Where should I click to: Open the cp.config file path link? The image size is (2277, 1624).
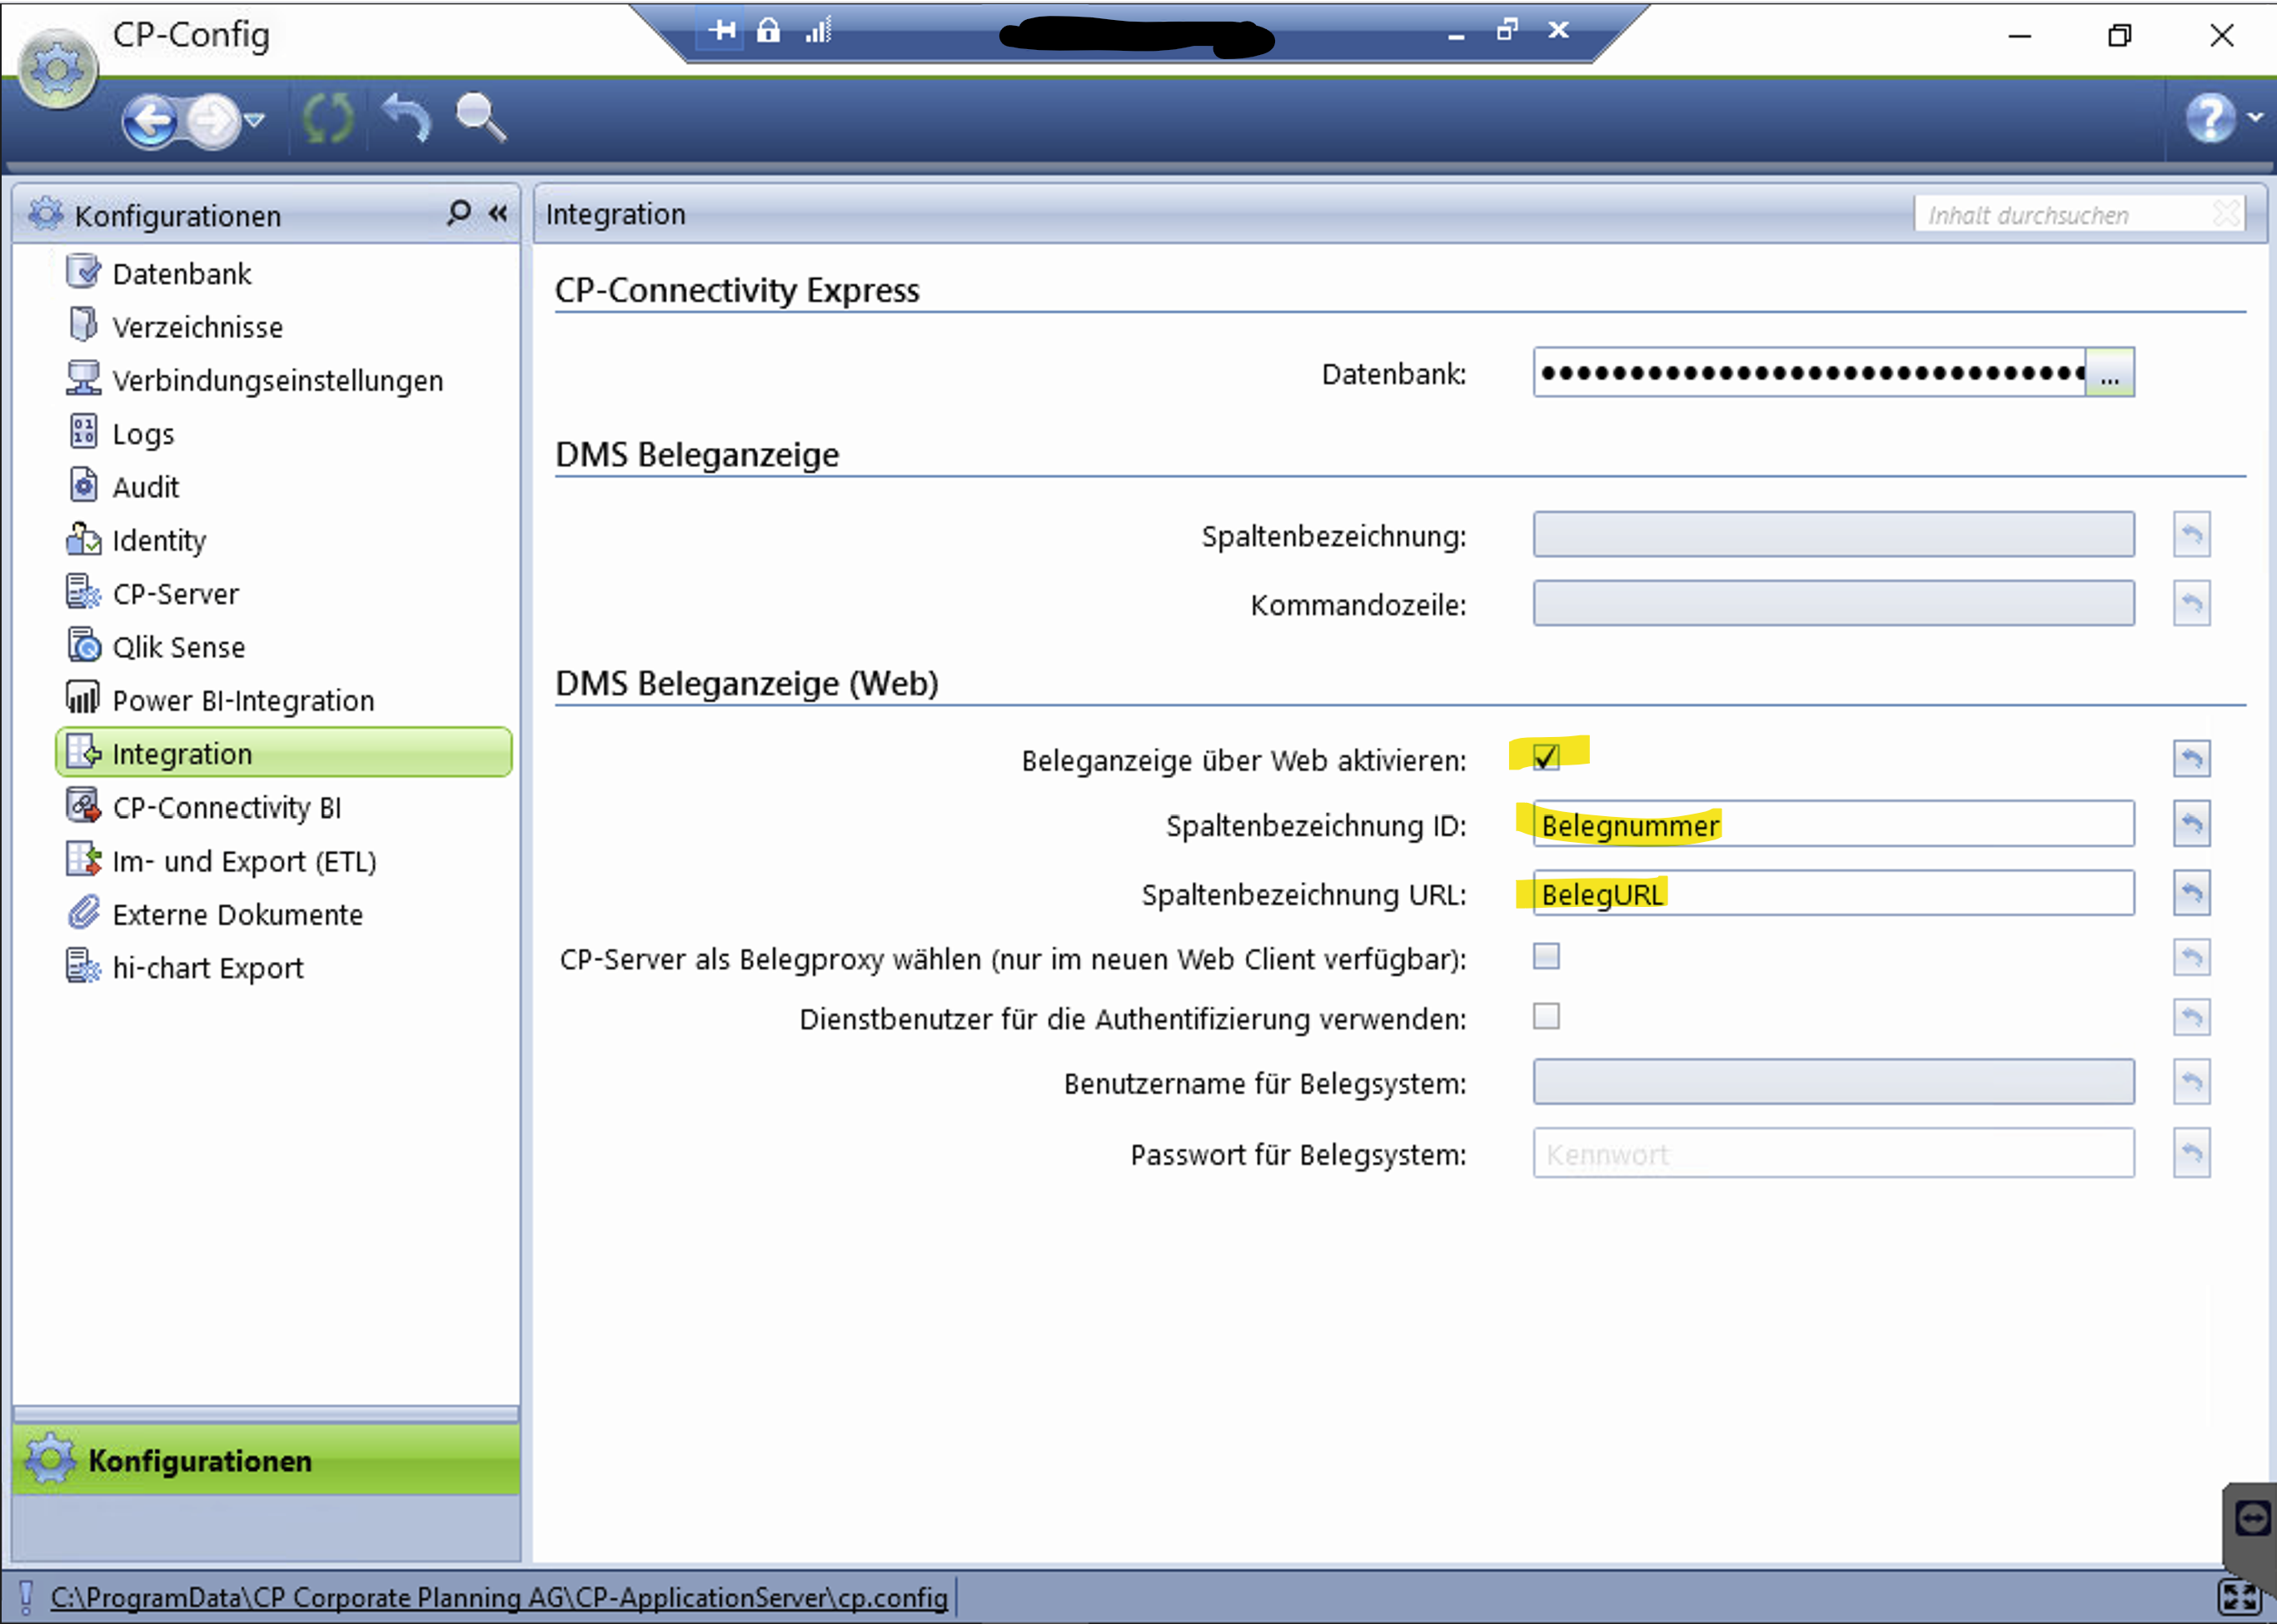(498, 1597)
